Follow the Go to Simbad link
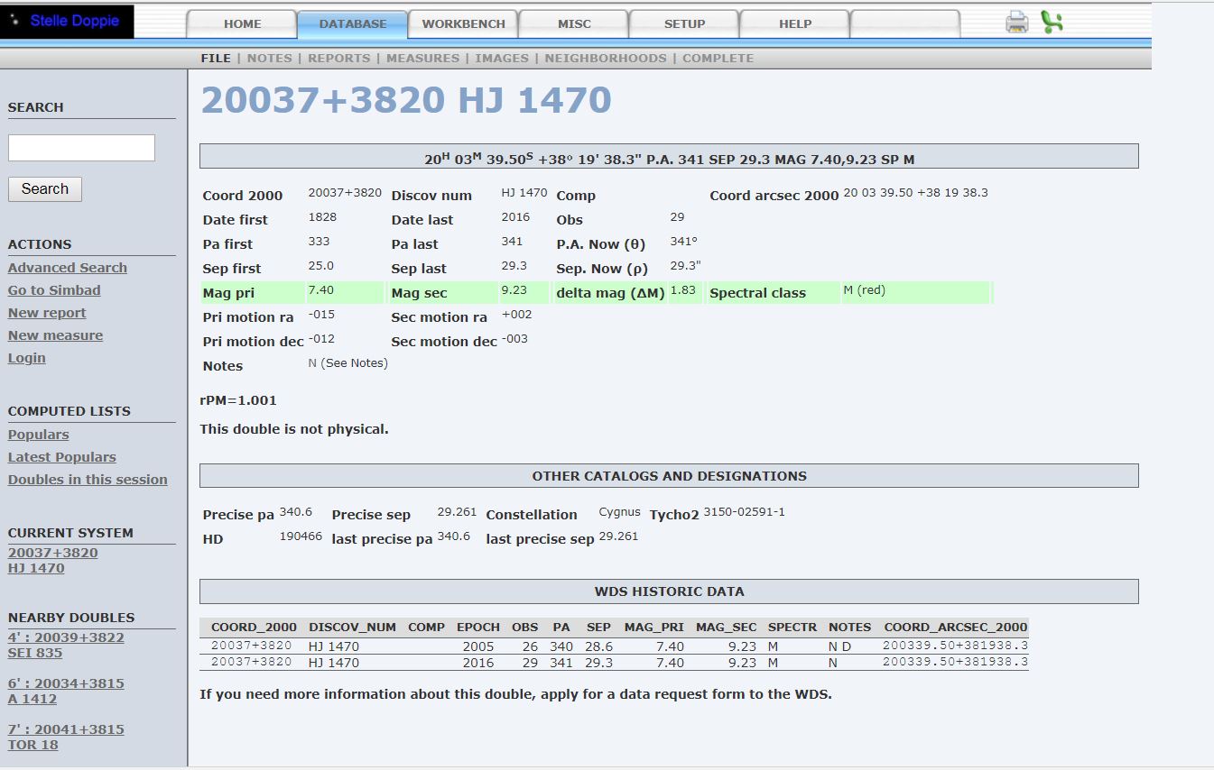Screen dimensions: 1214x770 click(54, 290)
